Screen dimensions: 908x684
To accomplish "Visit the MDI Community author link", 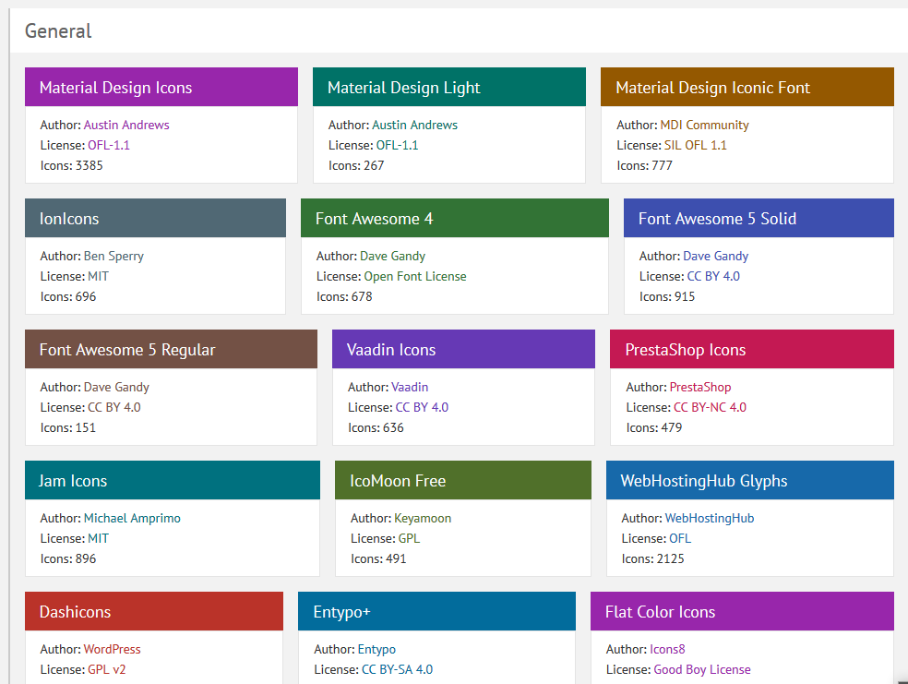I will (704, 126).
